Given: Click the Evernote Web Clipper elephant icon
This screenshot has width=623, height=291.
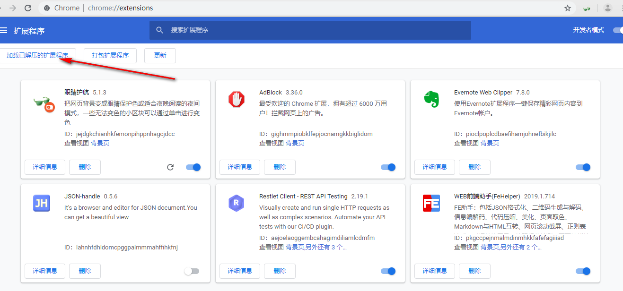Looking at the screenshot, I should point(431,99).
